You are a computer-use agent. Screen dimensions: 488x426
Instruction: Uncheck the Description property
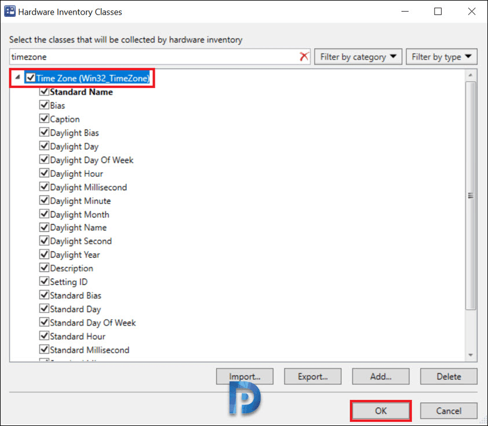click(x=45, y=268)
